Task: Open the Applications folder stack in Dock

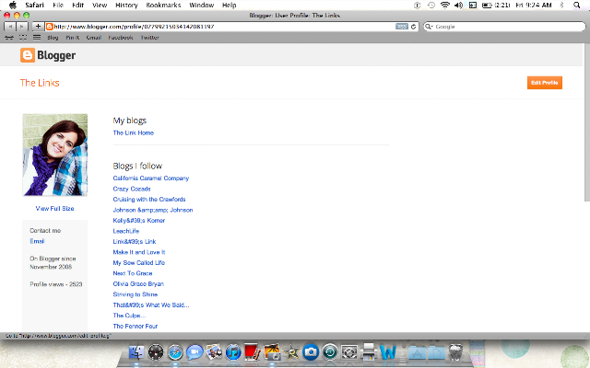Action: coord(417,352)
